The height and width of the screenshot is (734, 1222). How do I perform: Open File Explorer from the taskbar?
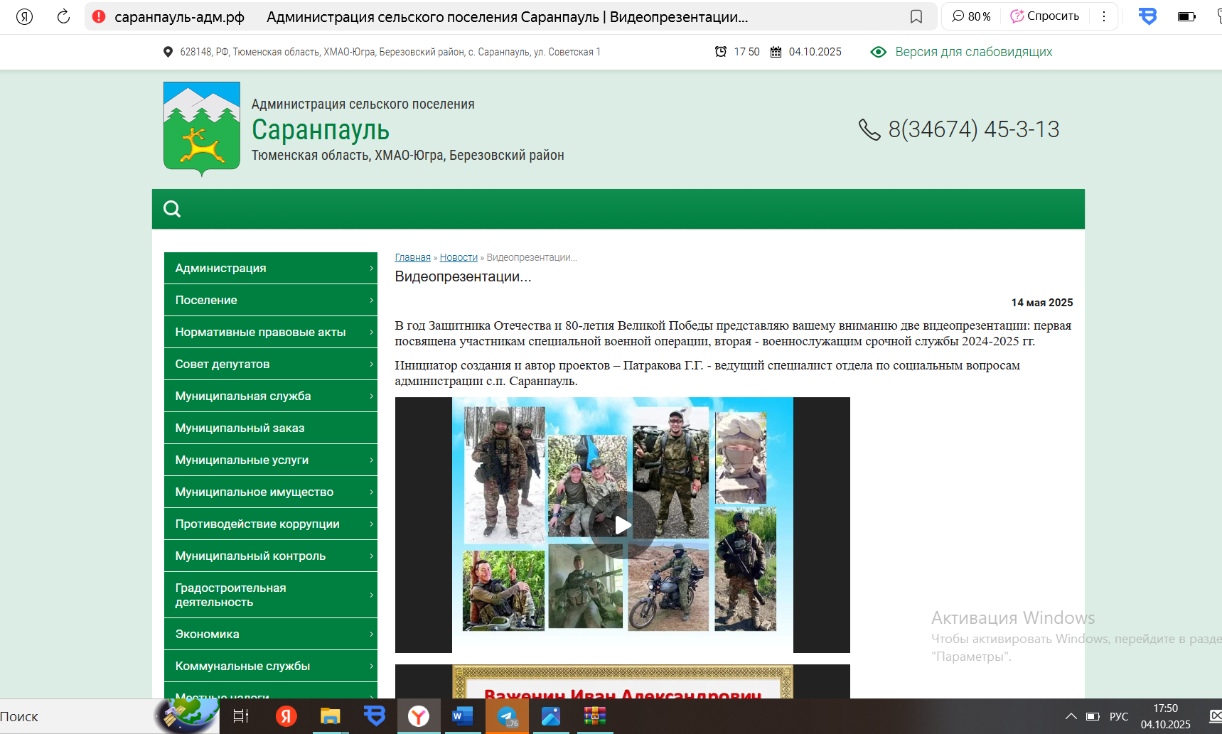330,716
